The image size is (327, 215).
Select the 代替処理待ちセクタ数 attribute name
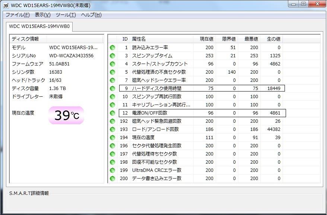(155, 154)
